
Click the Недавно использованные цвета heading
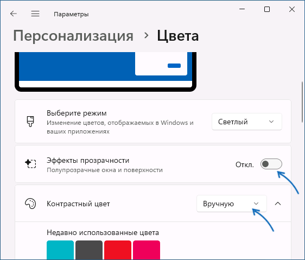pyautogui.click(x=103, y=232)
